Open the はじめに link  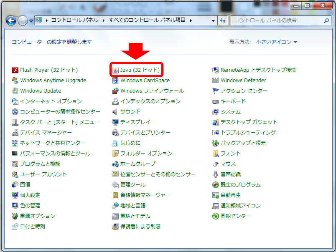point(130,143)
